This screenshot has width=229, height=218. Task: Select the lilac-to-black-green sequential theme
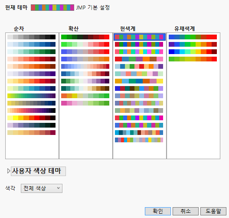click(x=31, y=125)
